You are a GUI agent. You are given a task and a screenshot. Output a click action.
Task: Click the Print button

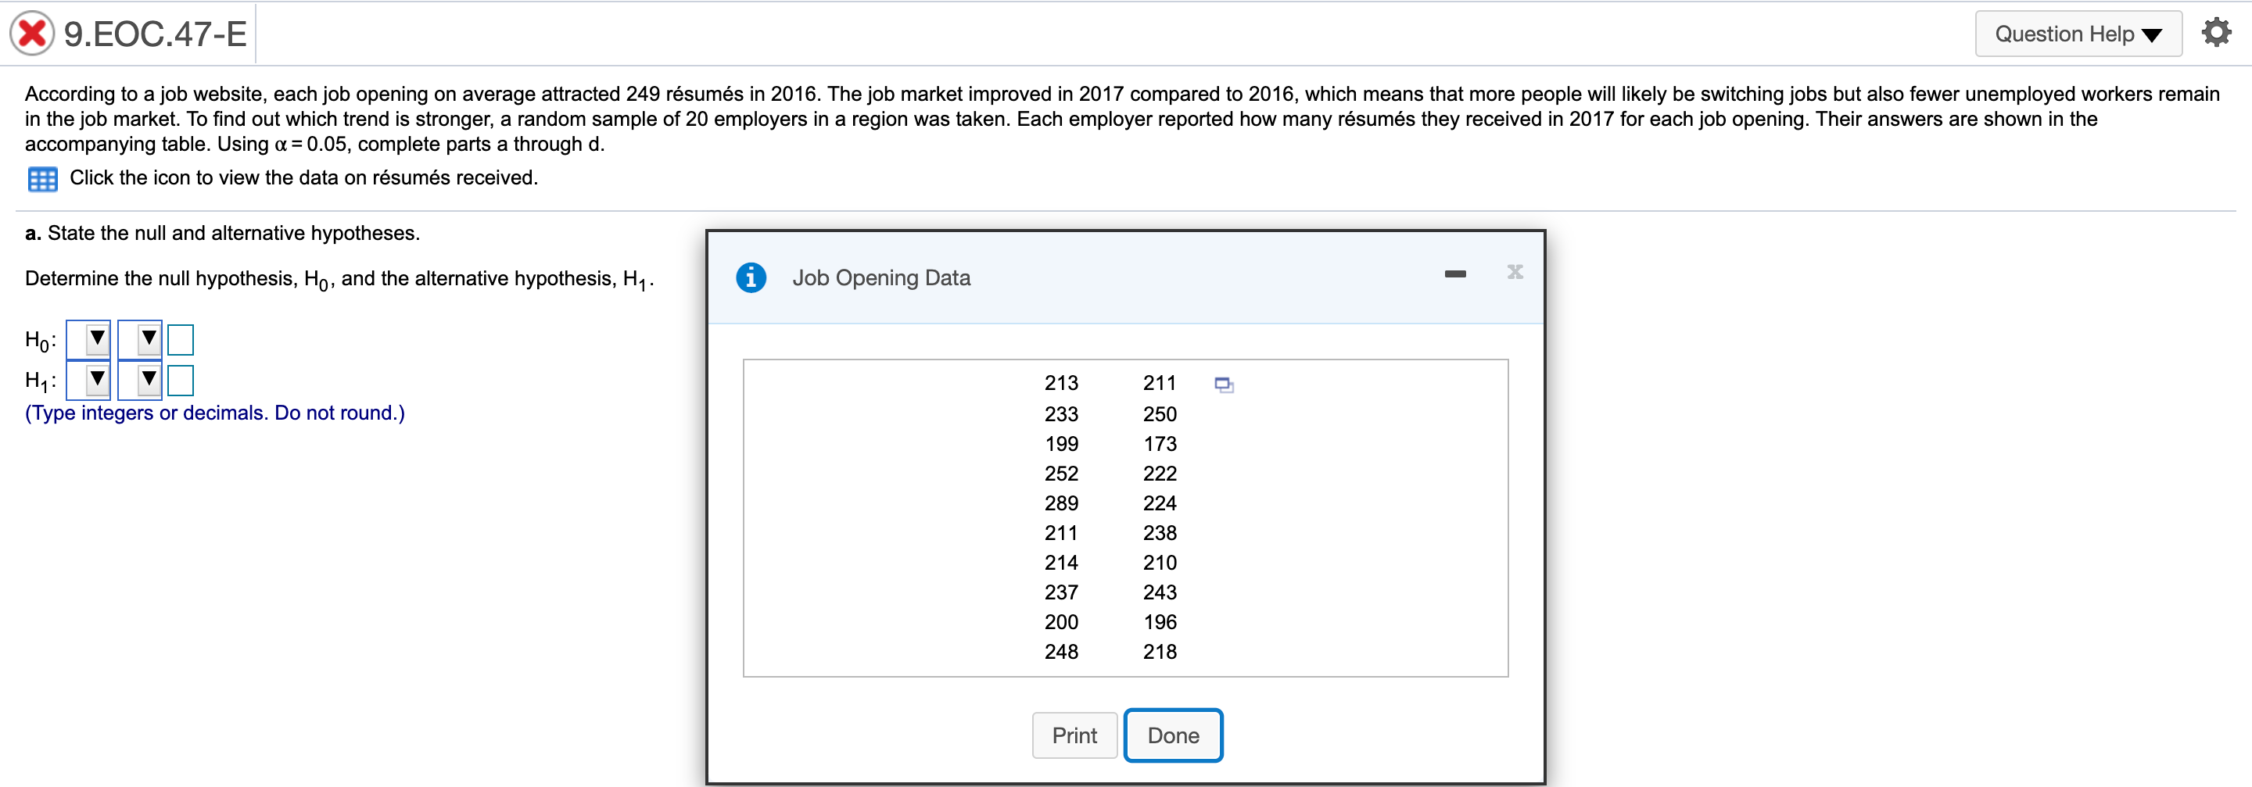1074,735
